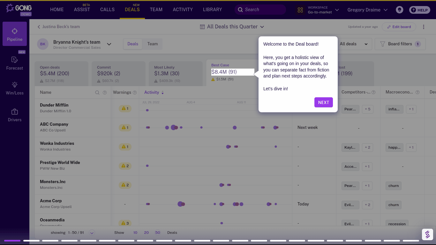Select the DEALS menu
Image resolution: width=436 pixels, height=245 pixels.
click(132, 10)
